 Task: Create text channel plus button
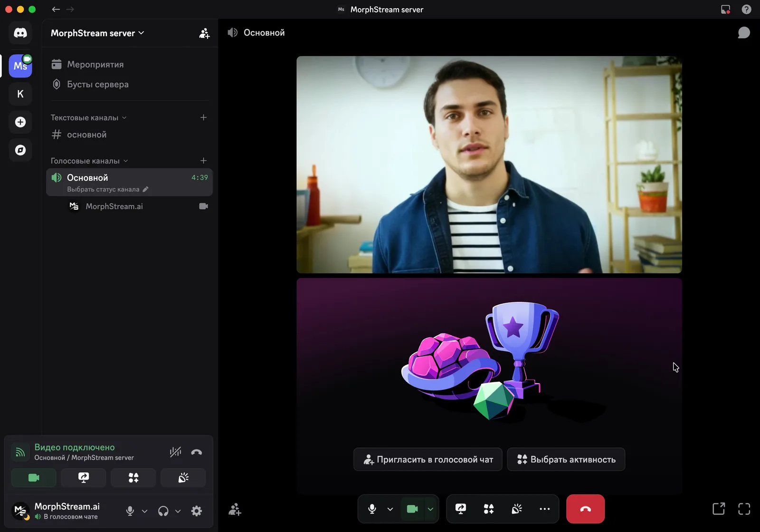(x=203, y=117)
